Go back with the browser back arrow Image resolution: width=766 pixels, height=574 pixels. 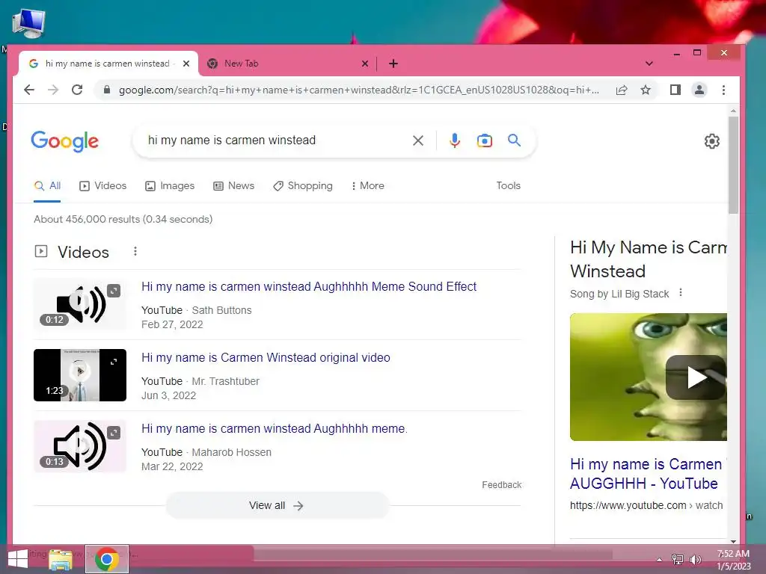coord(29,90)
